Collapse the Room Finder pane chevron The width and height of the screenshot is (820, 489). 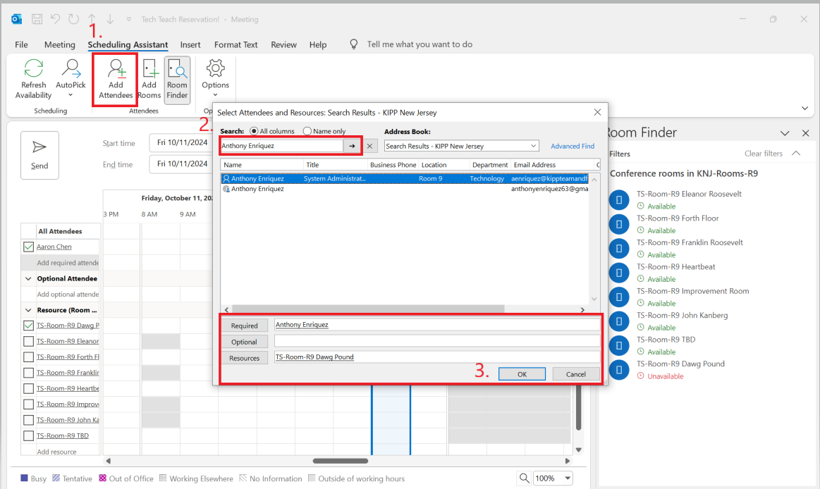tap(785, 133)
